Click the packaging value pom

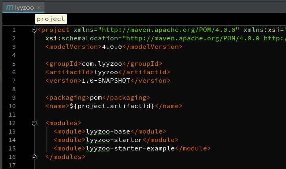[96, 98]
